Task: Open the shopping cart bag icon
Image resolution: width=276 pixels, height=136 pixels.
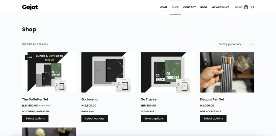Action: [246, 7]
